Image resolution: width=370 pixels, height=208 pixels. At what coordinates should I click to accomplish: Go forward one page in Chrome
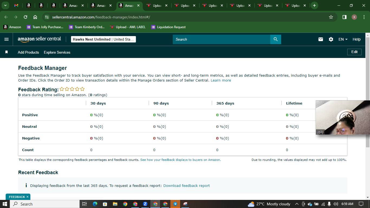pos(16,17)
